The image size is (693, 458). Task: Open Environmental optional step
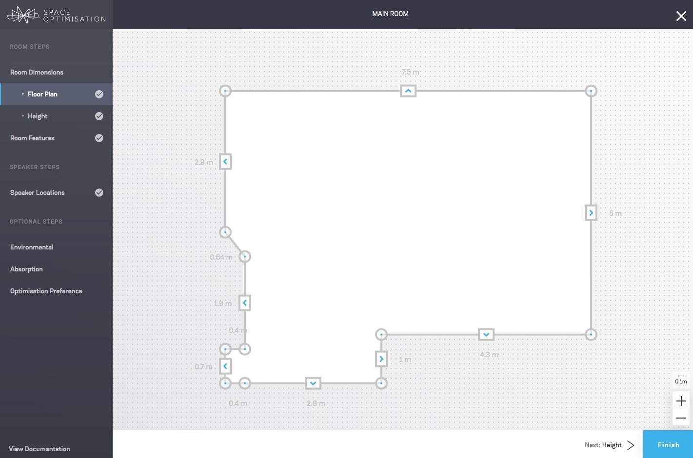coord(32,247)
